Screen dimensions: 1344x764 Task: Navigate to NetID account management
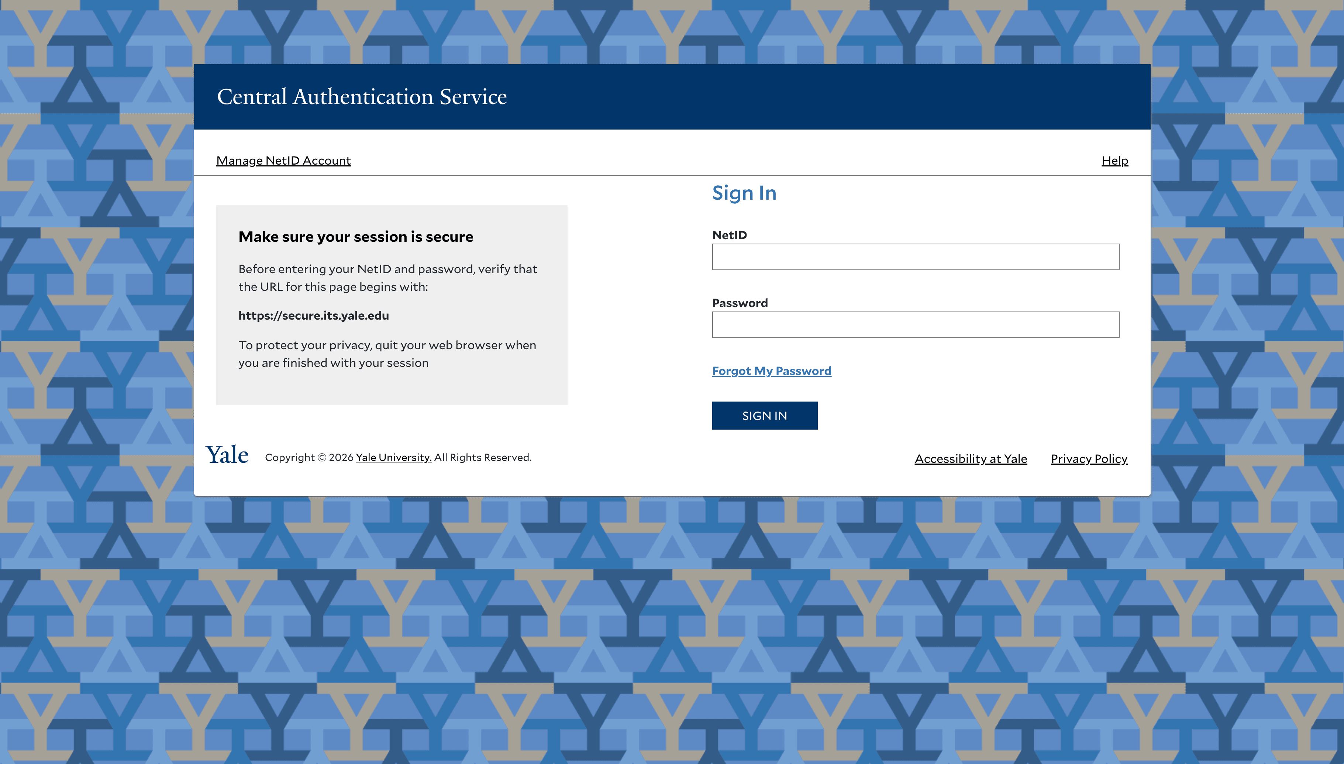click(x=283, y=161)
